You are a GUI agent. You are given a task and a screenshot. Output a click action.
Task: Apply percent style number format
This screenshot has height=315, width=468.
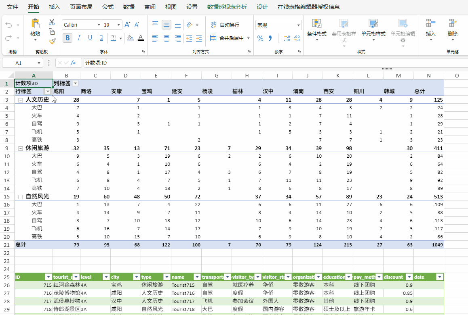pos(260,38)
